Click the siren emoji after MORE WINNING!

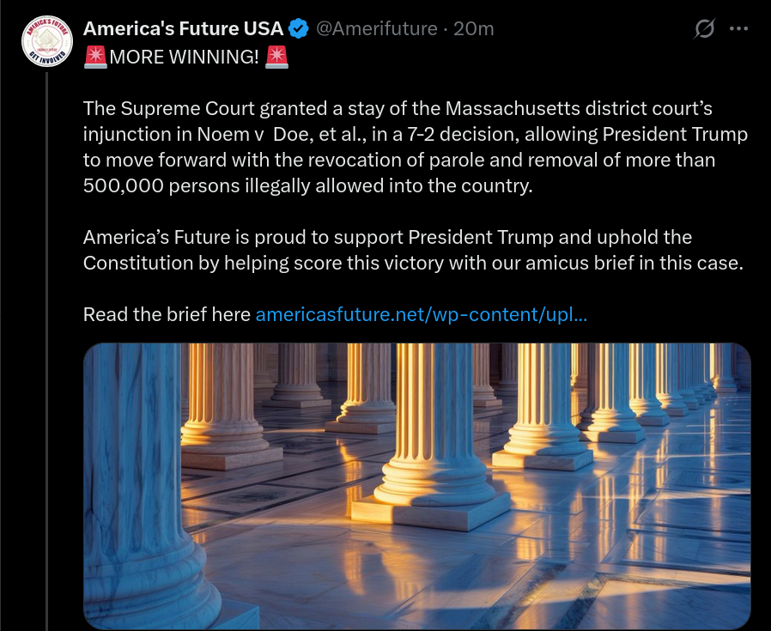point(277,58)
